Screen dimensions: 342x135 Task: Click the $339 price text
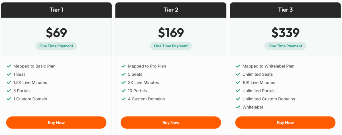pos(285,33)
